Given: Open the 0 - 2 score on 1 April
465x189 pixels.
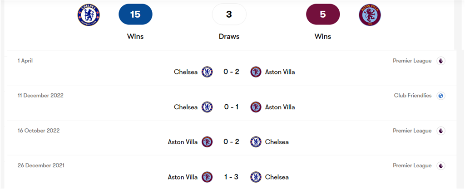Looking at the screenshot, I should coord(231,72).
